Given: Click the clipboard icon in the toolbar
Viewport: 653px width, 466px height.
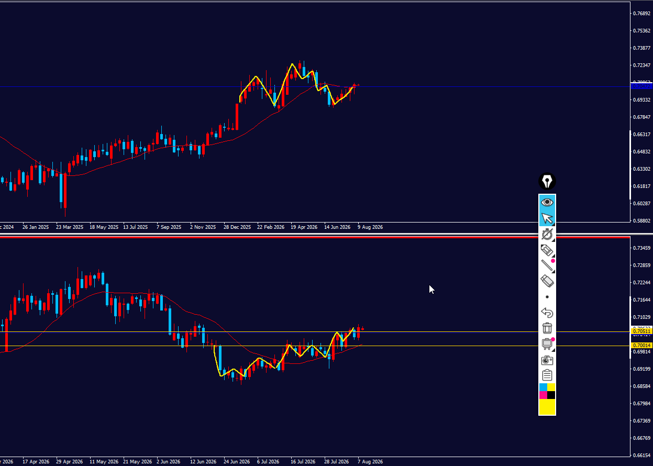Looking at the screenshot, I should tap(547, 375).
